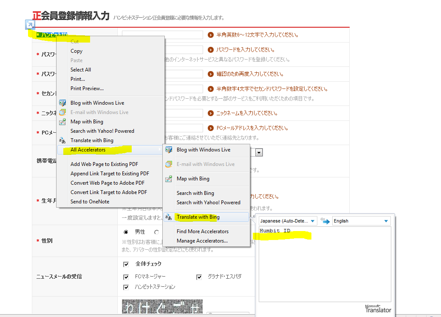Screen dimensions: 441x317
Task: Click the orange arrow beside ニックネームを入力 hint
Action: click(211, 113)
